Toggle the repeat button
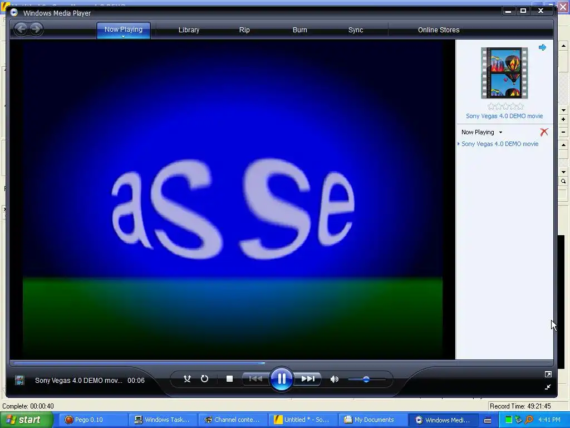The image size is (570, 428). 204,379
